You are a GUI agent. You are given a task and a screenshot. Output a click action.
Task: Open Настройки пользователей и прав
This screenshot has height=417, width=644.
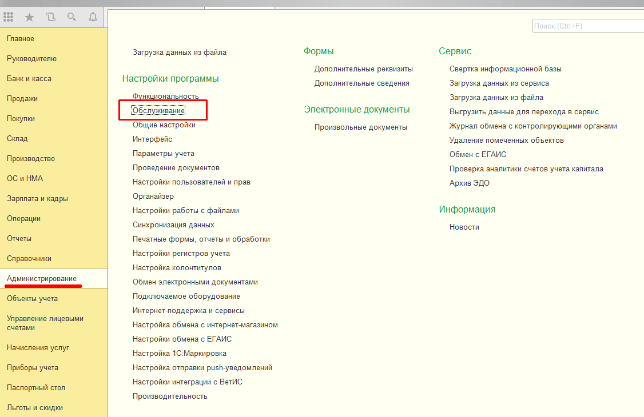tap(191, 182)
